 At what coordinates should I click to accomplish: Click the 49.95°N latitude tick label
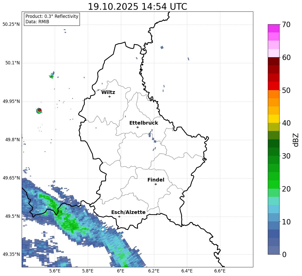tap(11, 101)
